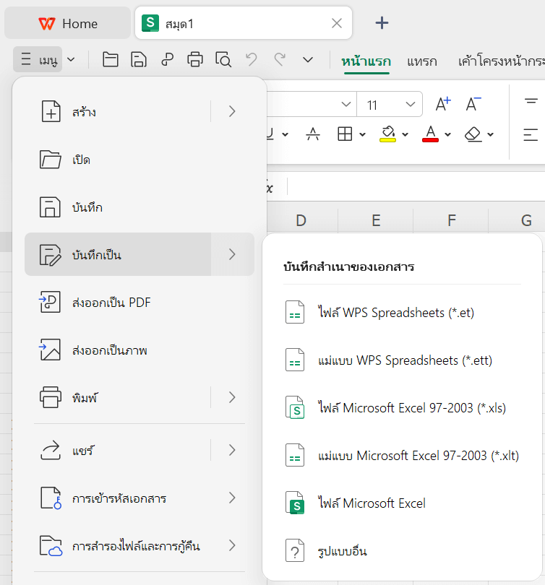
Task: Choose ส่งออกเป็น PDF menu item
Action: 140,302
